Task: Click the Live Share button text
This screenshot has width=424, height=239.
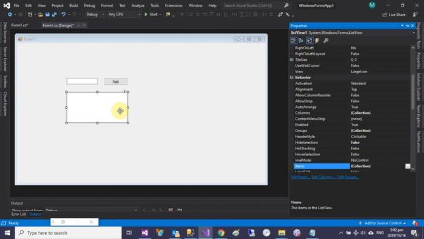Action: pyautogui.click(x=397, y=15)
